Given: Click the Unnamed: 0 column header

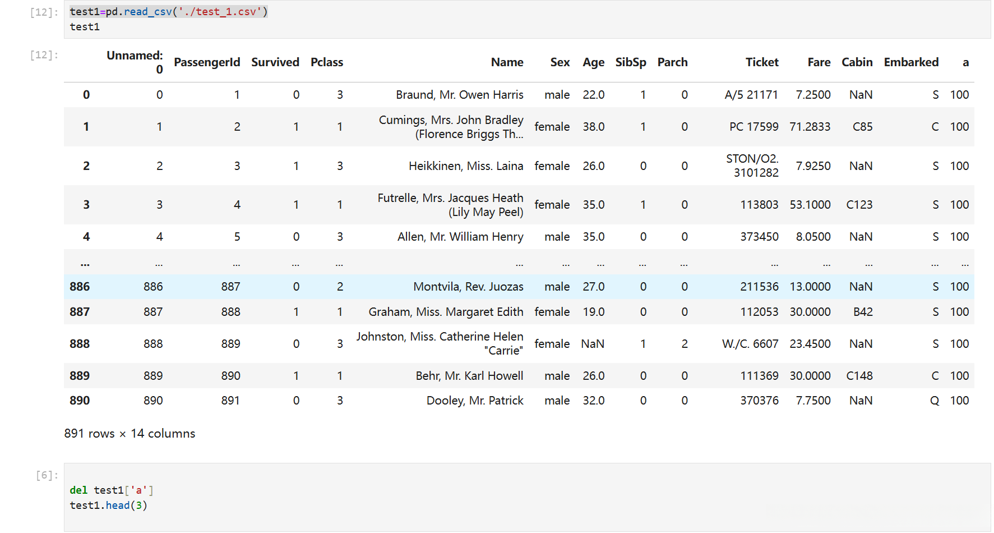Looking at the screenshot, I should pos(135,62).
